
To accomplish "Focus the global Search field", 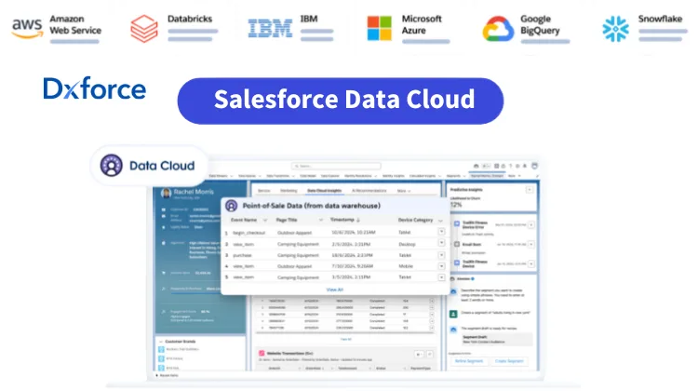I will coord(336,166).
